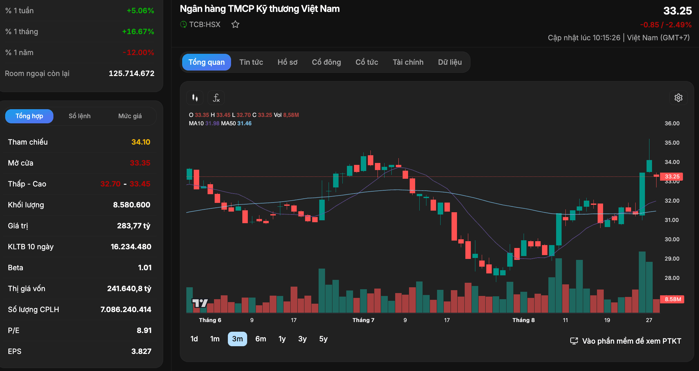This screenshot has width=699, height=371.
Task: Click the 36.00 price axis label
Action: [x=672, y=123]
